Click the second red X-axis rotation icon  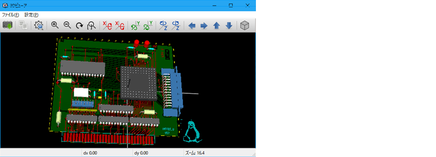[119, 26]
